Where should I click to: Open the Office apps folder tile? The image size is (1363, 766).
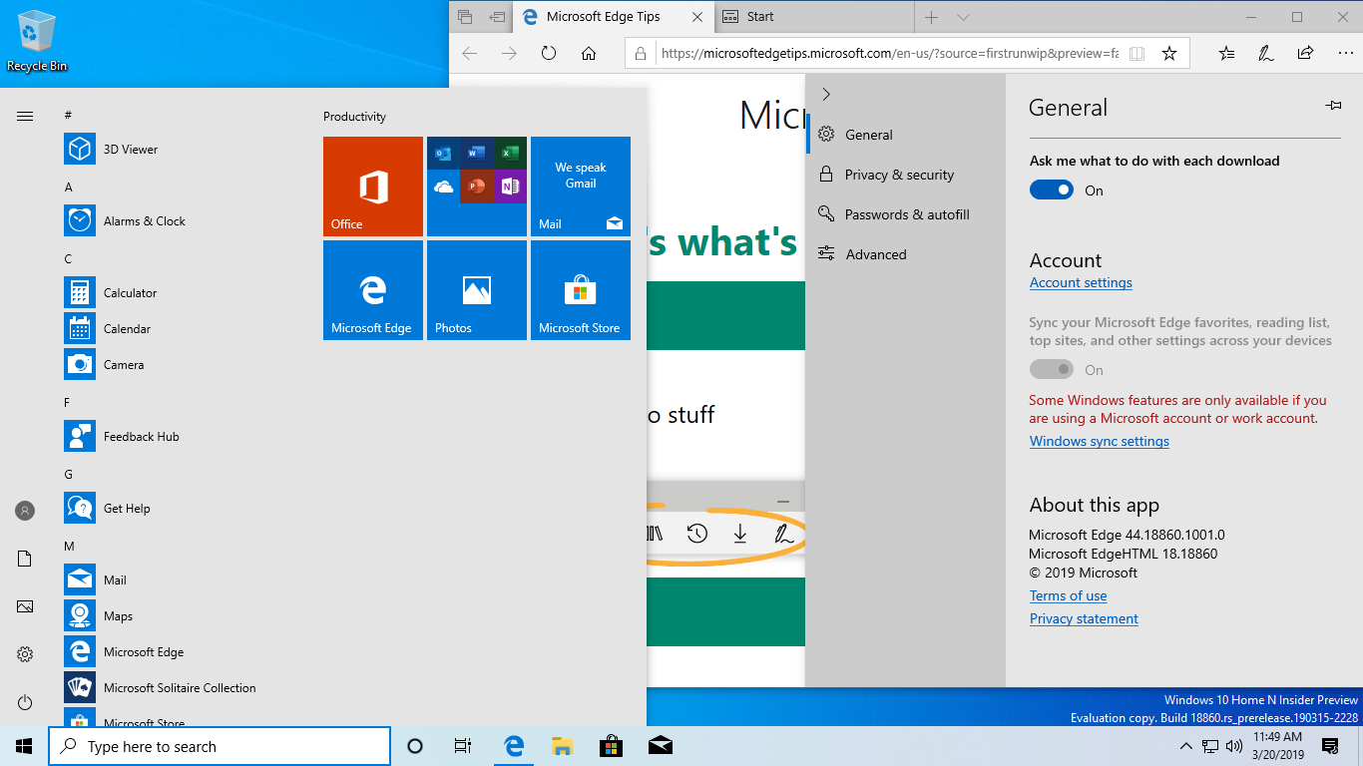tap(477, 187)
